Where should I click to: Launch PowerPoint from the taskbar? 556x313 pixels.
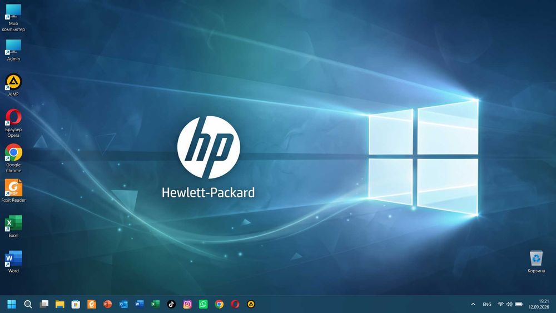pyautogui.click(x=107, y=304)
